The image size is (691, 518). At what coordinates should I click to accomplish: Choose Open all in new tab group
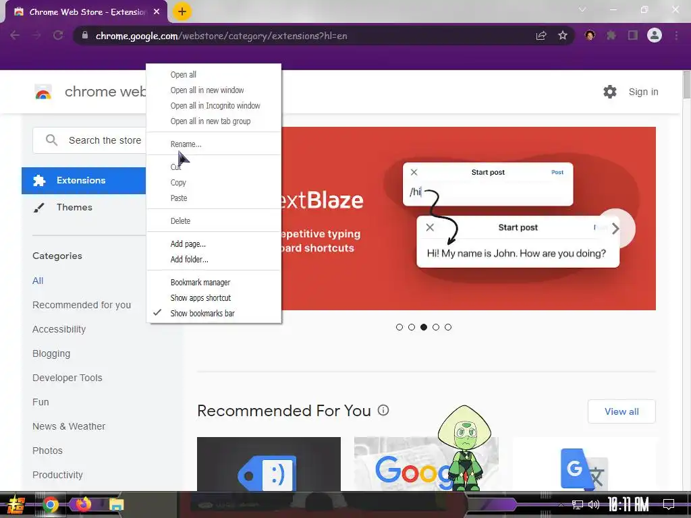(x=214, y=121)
